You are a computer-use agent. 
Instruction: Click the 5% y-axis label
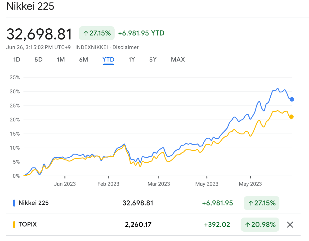point(16,162)
